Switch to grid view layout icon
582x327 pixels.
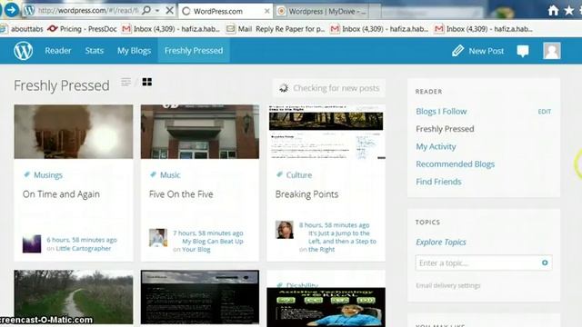pyautogui.click(x=147, y=82)
